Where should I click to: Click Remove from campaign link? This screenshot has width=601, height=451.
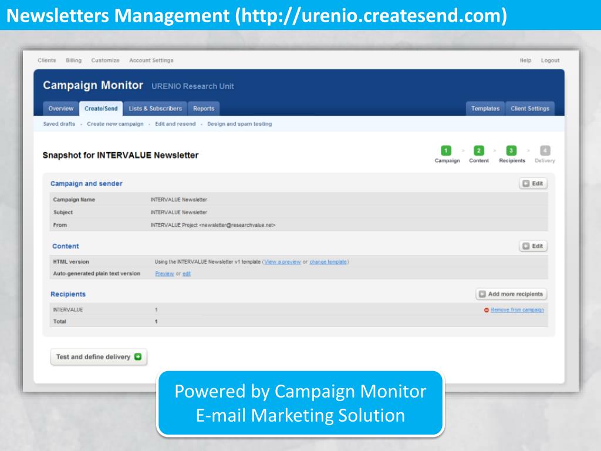coord(517,310)
